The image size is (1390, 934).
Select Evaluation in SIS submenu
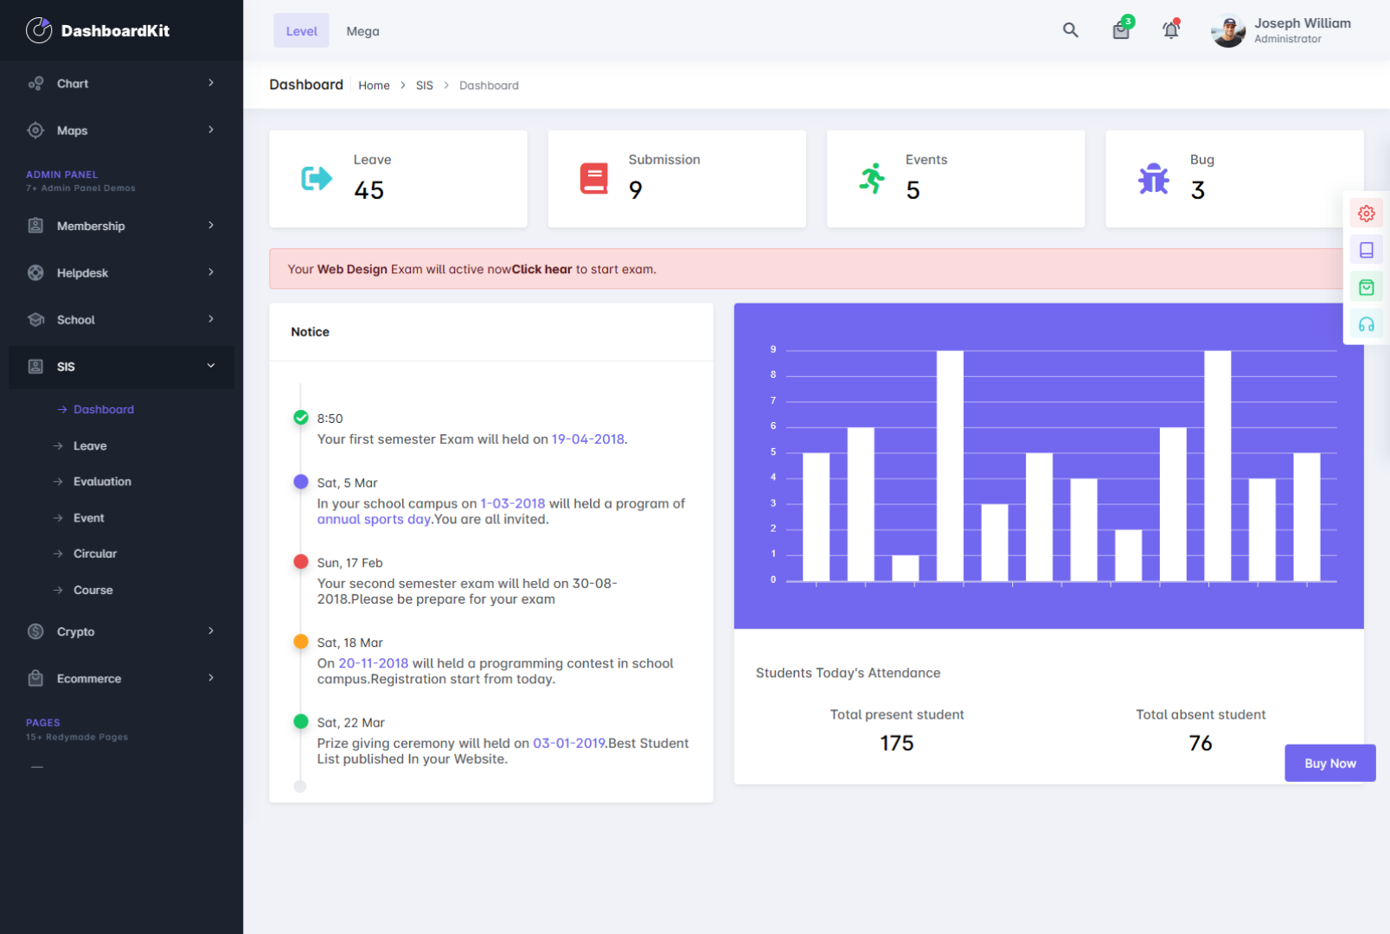click(x=102, y=482)
